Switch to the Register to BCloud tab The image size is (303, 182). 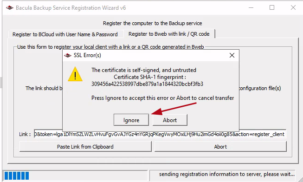pyautogui.click(x=65, y=34)
